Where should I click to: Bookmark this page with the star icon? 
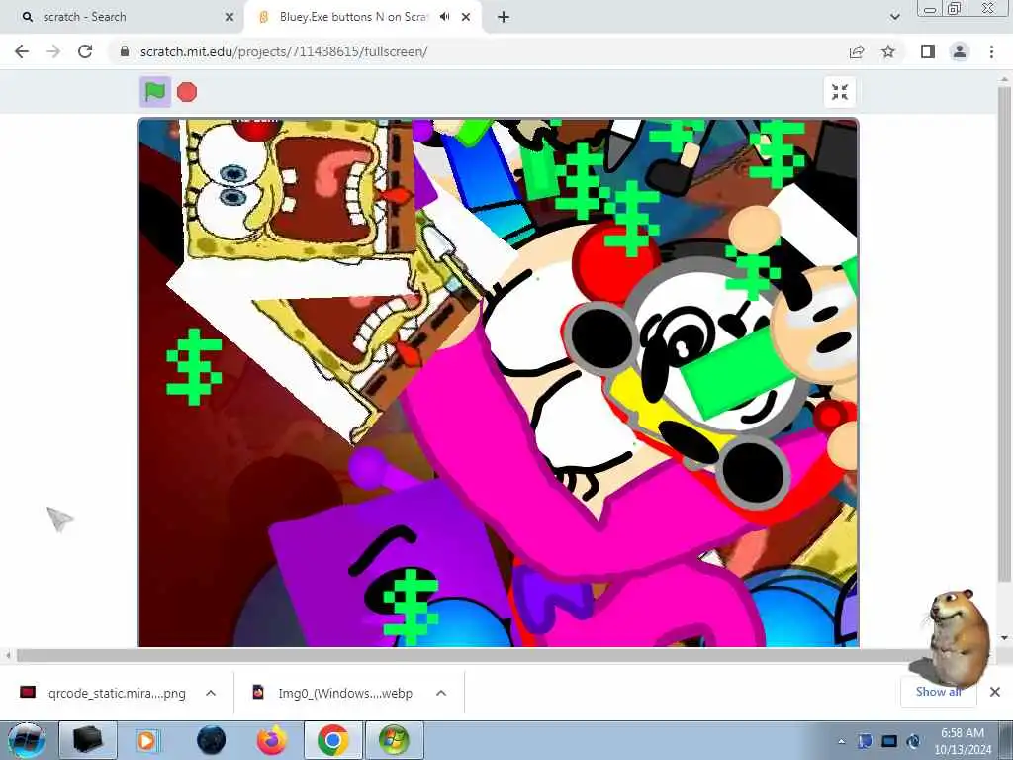pyautogui.click(x=888, y=51)
